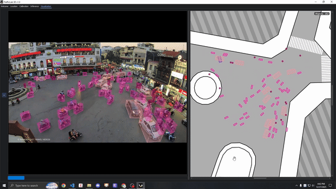Open the Windows Start menu

pos(4,185)
